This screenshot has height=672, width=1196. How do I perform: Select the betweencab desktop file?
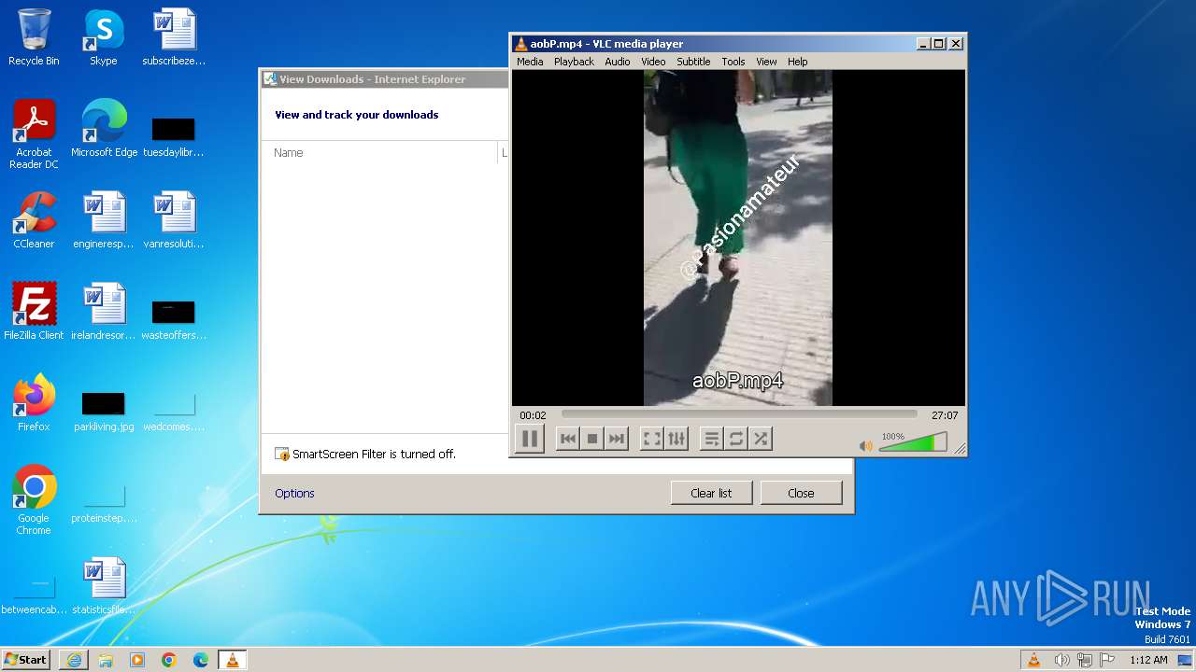[x=34, y=595]
